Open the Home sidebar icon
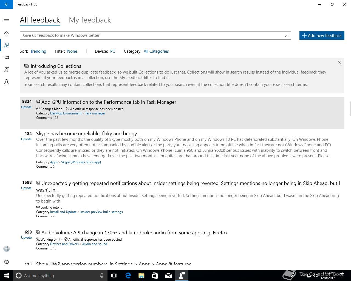 (x=7, y=33)
